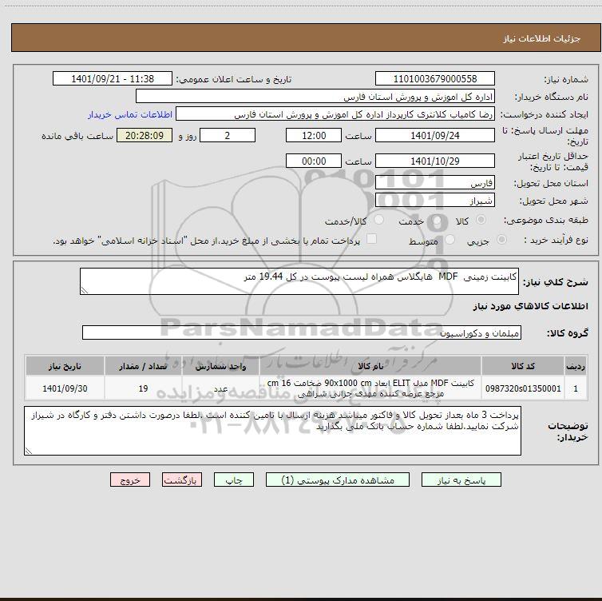The image size is (602, 601).
Task: Click the buyer notes text area
Action: click(x=272, y=431)
